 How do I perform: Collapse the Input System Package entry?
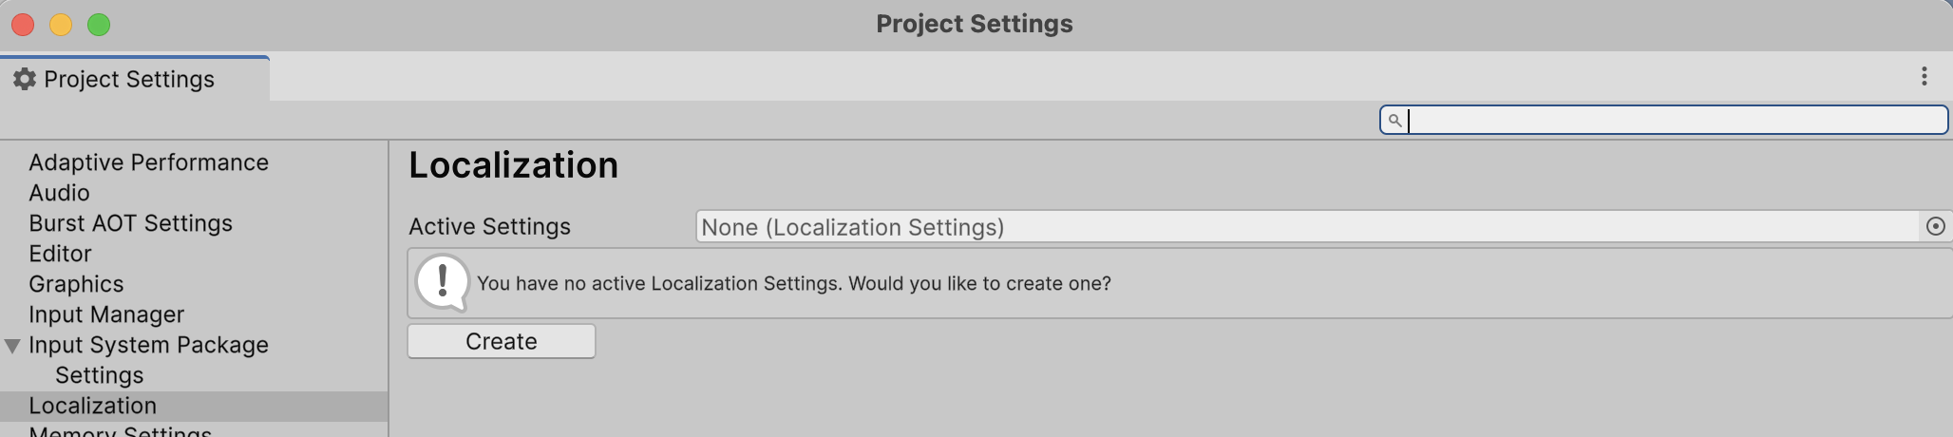[x=12, y=346]
